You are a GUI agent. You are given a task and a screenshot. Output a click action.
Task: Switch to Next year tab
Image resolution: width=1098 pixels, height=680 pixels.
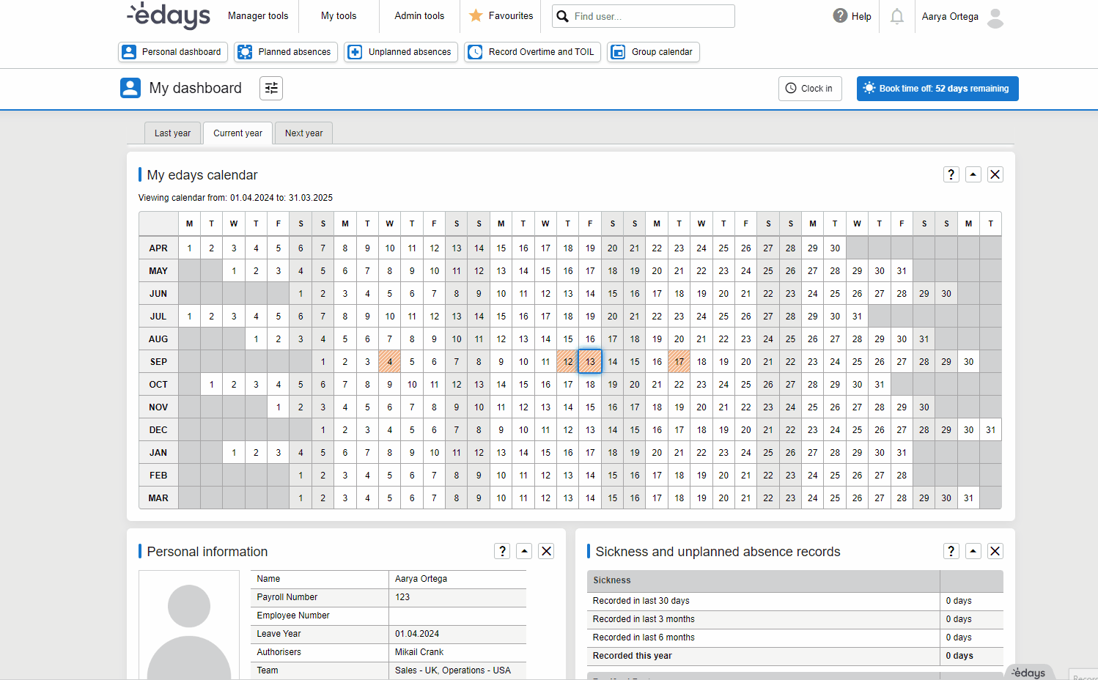click(303, 133)
